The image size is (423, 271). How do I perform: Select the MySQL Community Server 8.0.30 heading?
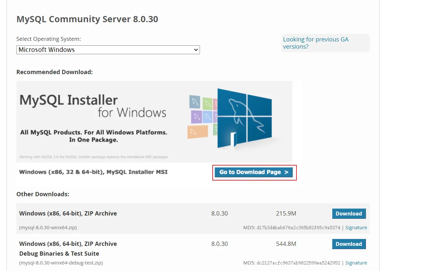coord(87,19)
